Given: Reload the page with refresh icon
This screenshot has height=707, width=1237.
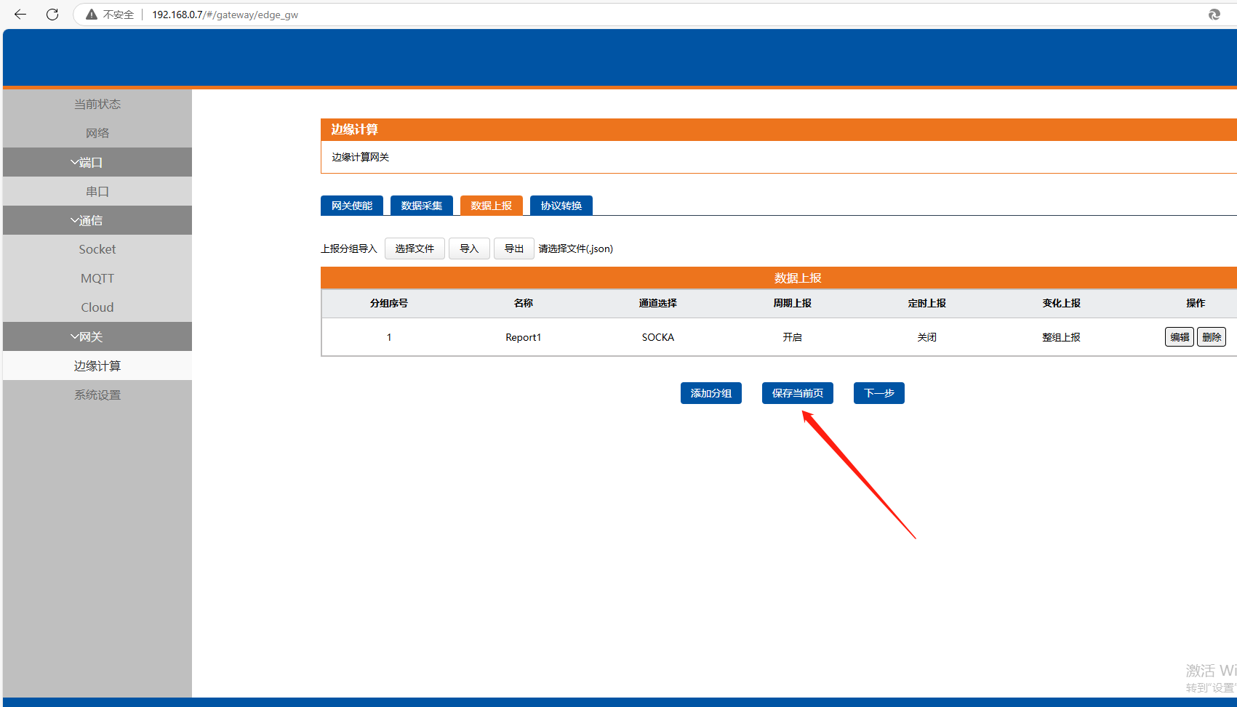Looking at the screenshot, I should coord(52,15).
